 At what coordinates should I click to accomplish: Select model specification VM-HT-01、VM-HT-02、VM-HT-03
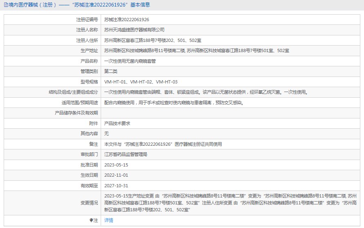point(141,82)
